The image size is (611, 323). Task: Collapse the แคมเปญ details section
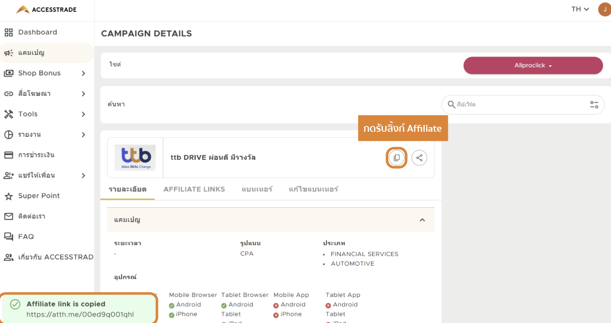pyautogui.click(x=422, y=220)
